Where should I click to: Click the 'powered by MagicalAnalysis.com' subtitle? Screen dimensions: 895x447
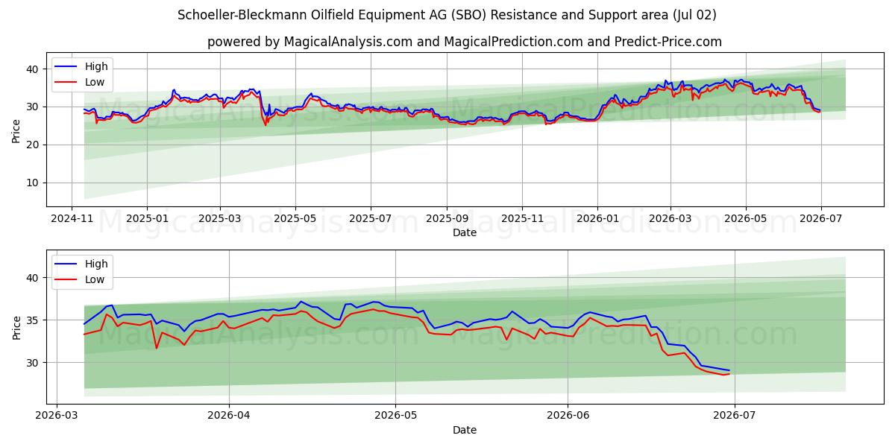[465, 42]
